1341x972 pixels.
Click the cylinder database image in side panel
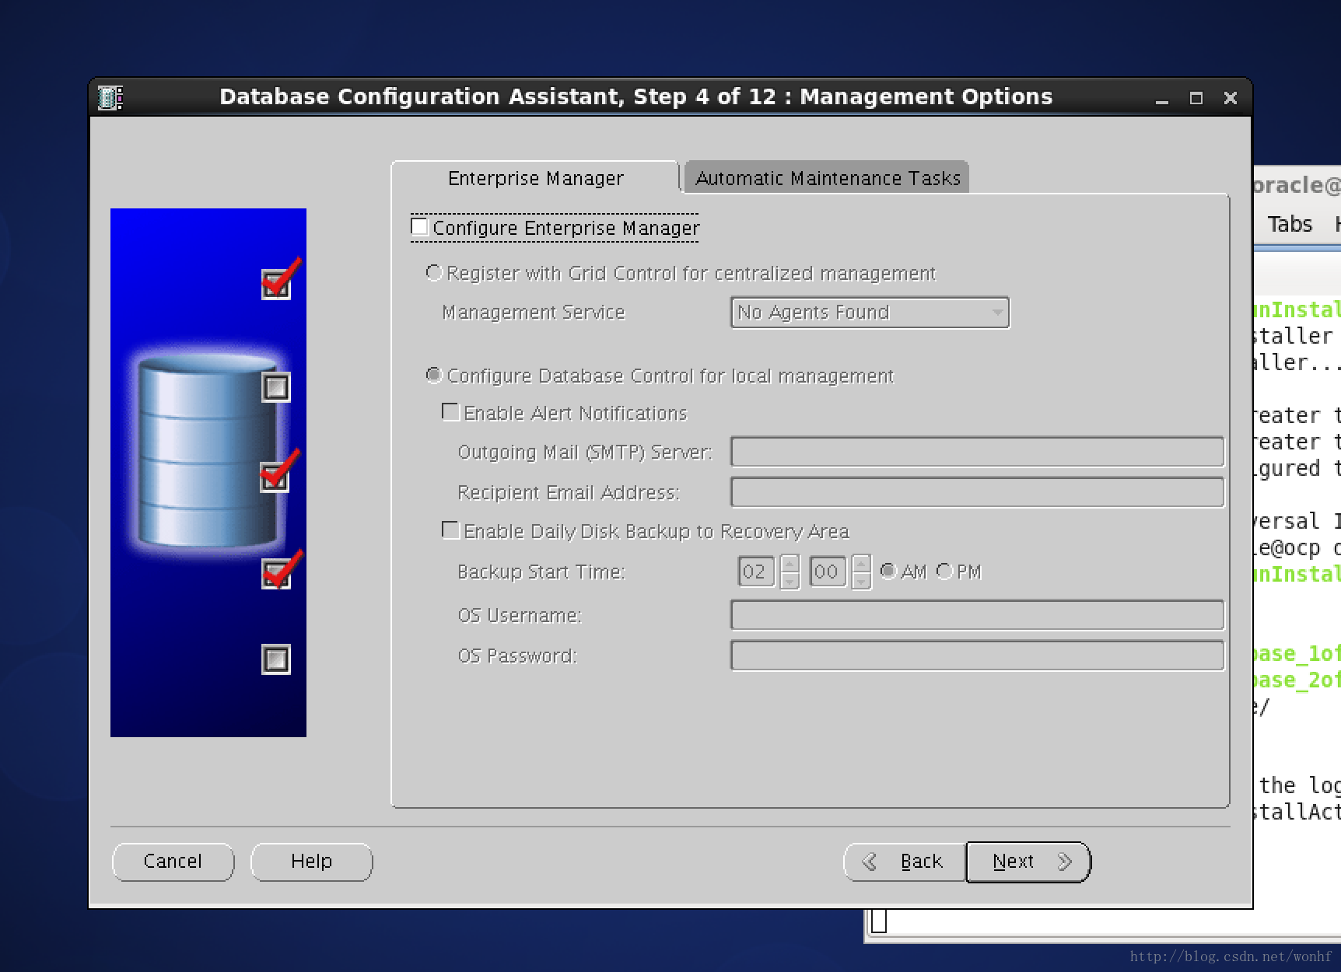(x=208, y=450)
